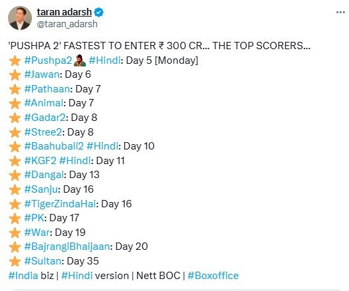Screen dimensions: 349x291
Task: Open the #India hashtag
Action: [x=23, y=276]
